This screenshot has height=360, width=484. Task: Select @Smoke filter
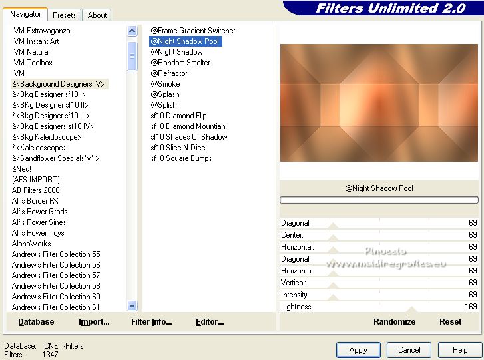(x=165, y=84)
